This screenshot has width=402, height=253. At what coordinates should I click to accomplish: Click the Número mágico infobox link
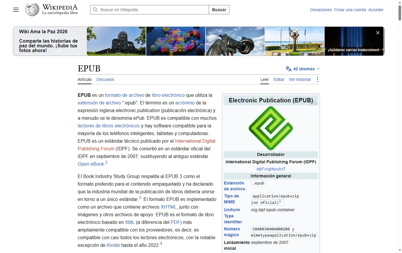[x=232, y=232]
